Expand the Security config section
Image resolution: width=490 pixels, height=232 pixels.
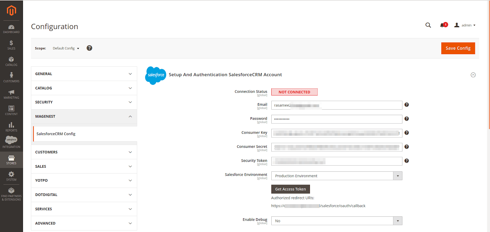pos(84,102)
